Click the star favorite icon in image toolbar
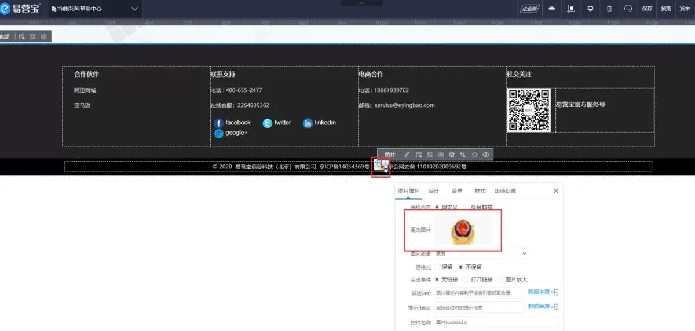Screen dimensions: 695x331 (474, 155)
